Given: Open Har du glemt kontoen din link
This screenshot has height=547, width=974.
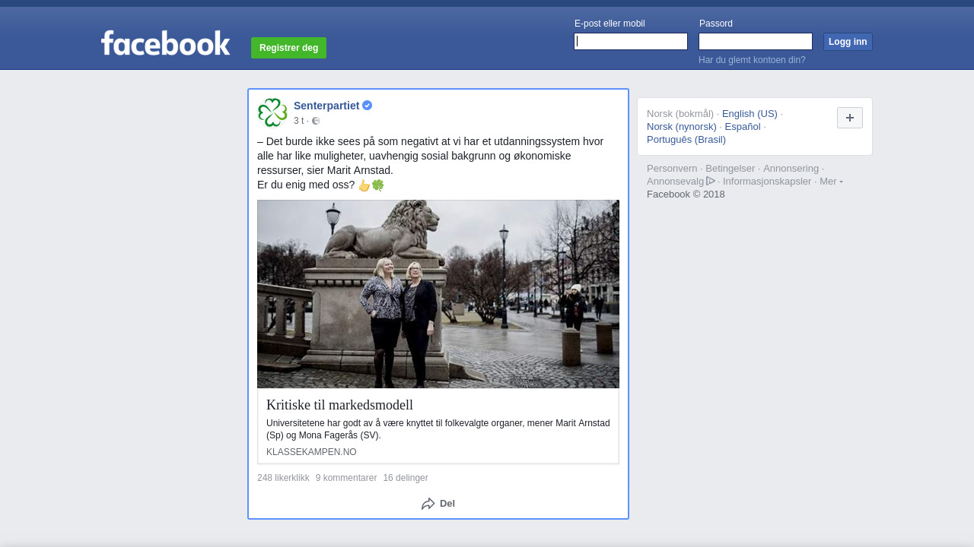Looking at the screenshot, I should pos(752,60).
